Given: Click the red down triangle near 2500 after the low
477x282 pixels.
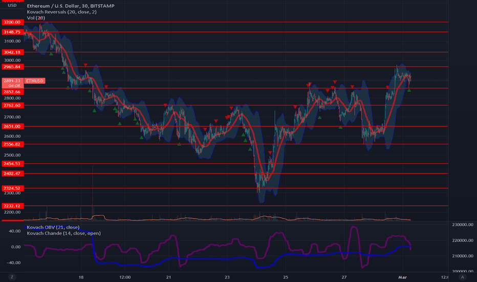Looking at the screenshot, I should 270,153.
